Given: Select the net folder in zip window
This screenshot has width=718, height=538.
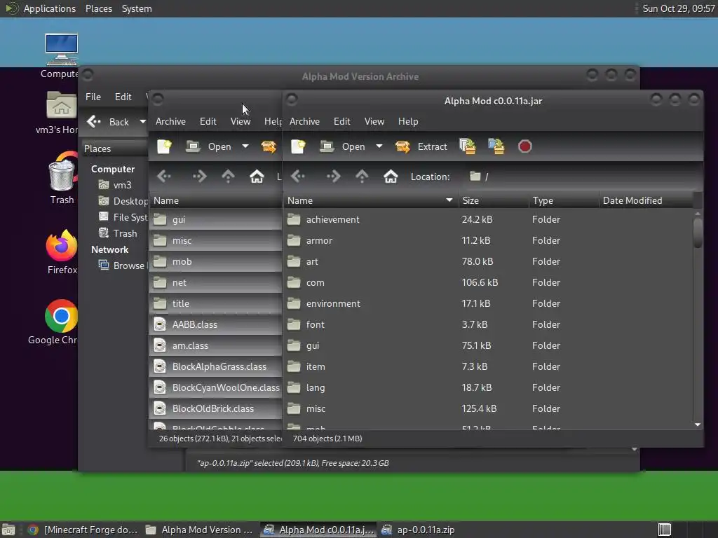Looking at the screenshot, I should tap(216, 283).
